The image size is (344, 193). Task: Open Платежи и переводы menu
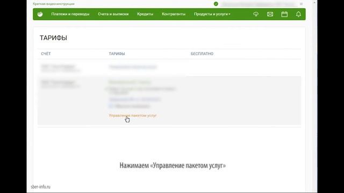click(70, 14)
